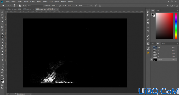
Task: Open brush preset picker arrow
Action: (x=17, y=6)
